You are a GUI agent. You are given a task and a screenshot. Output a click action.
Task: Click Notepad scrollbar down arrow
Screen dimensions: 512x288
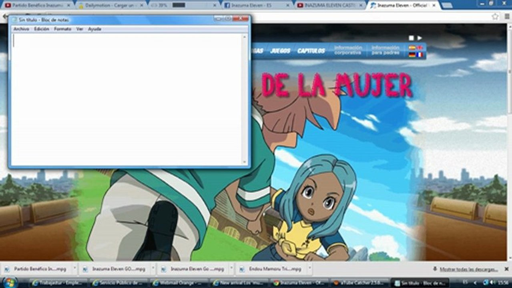pyautogui.click(x=245, y=162)
